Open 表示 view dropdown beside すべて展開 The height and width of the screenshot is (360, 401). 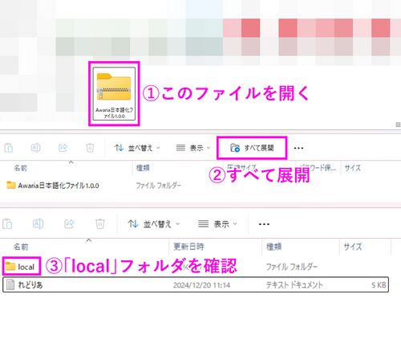(x=193, y=148)
